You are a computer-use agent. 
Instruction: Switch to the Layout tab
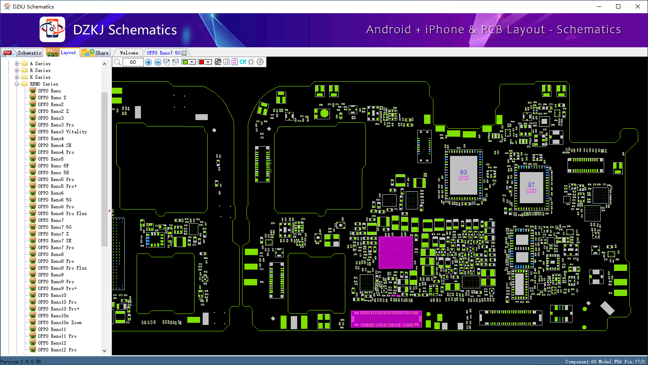click(62, 52)
